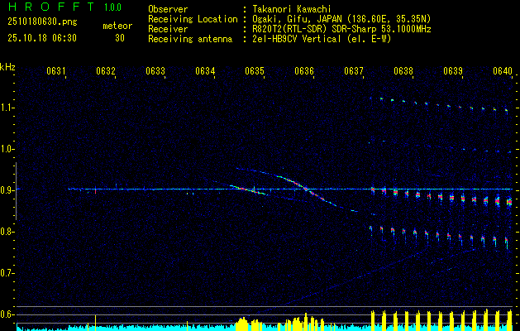Click the kHz axis unit label
Viewport: 520px width, 331px height.
tap(7, 66)
